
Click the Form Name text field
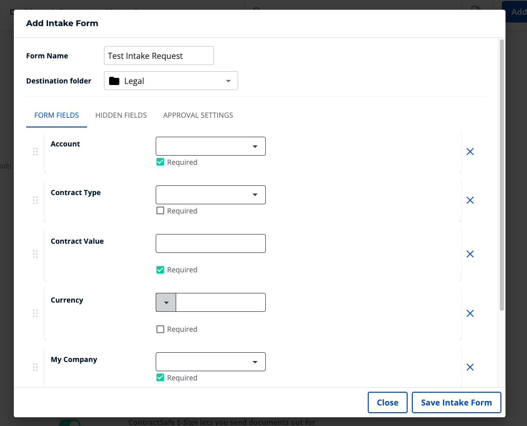click(x=159, y=55)
